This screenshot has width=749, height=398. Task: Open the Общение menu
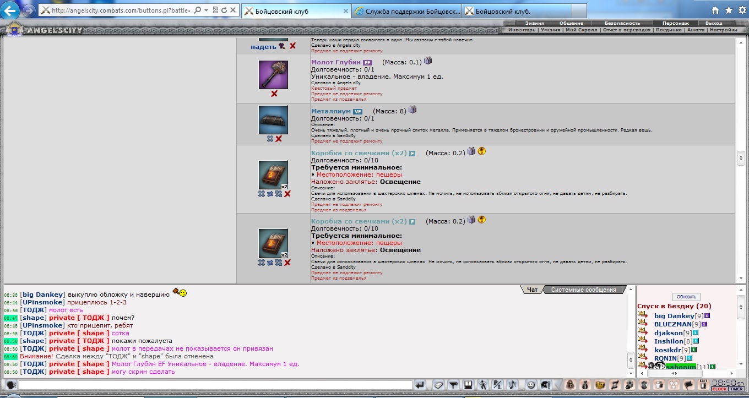tap(571, 23)
